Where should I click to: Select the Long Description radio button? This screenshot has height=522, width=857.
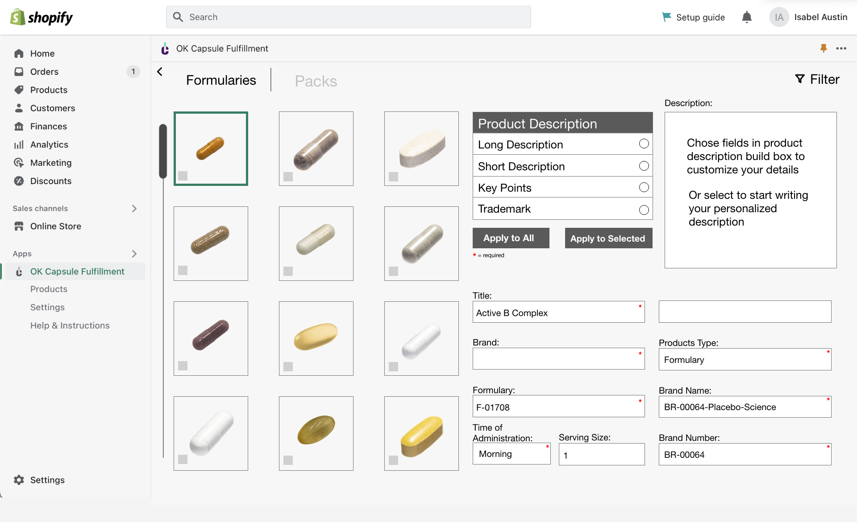tap(644, 144)
